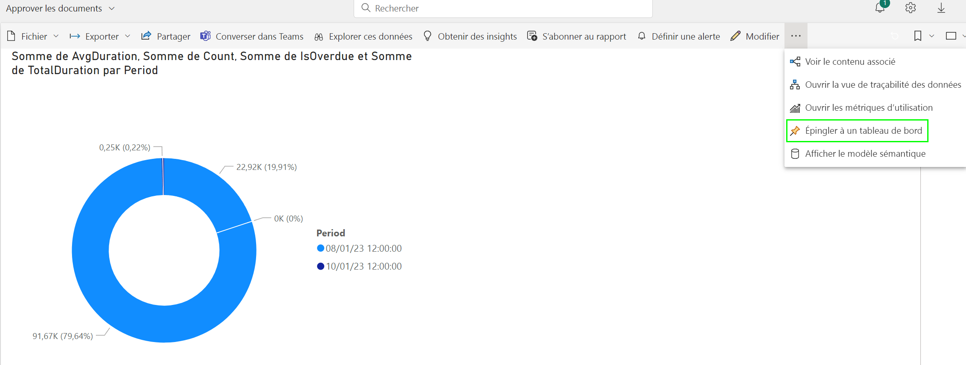The image size is (966, 365).
Task: Click the S'abonner au rapport icon
Action: 531,36
